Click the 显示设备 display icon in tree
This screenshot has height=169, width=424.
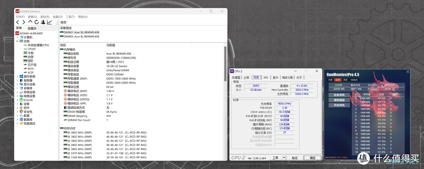21,84
